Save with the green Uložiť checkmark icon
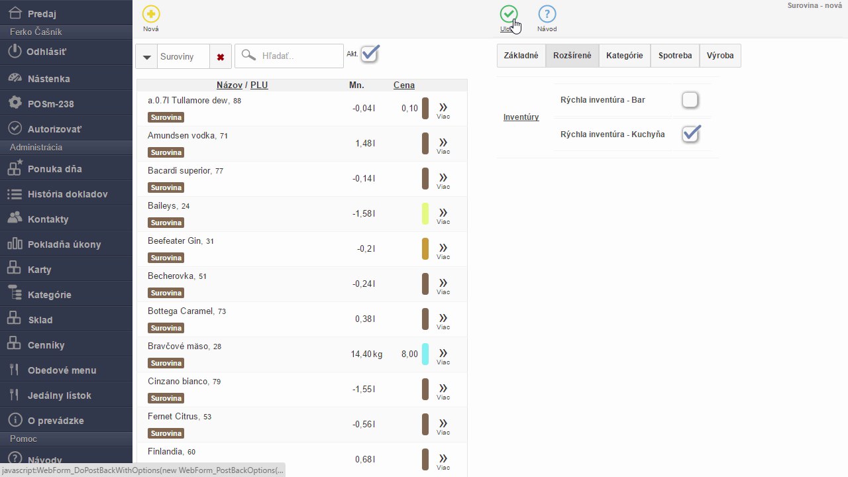Image resolution: width=848 pixels, height=477 pixels. pos(509,14)
